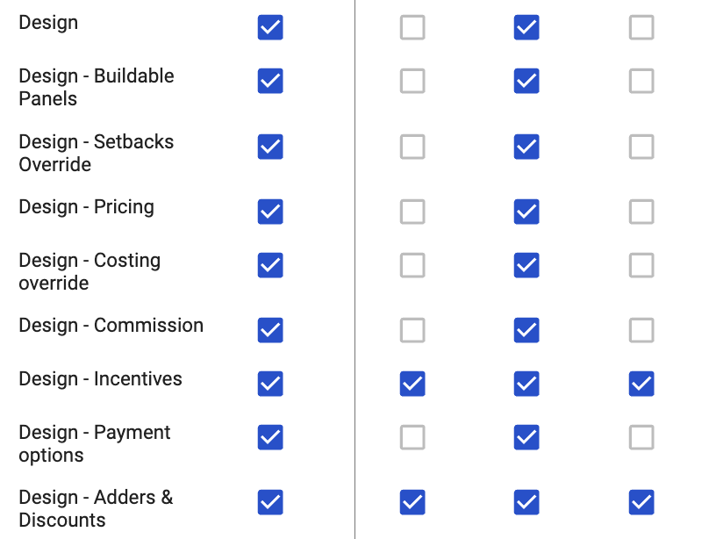Uncheck first-column Design - Buildable Panels checkbox
This screenshot has height=539, width=716.
coord(270,81)
